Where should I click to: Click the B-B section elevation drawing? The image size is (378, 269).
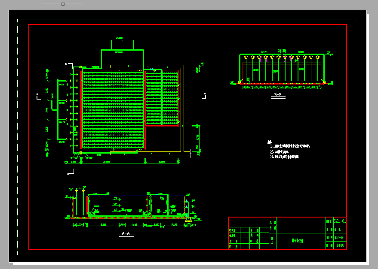[x=282, y=70]
